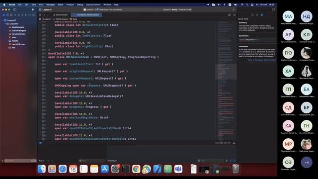318x179 pixels.
Task: Show the Quick Help inspector icon
Action: (x=262, y=15)
